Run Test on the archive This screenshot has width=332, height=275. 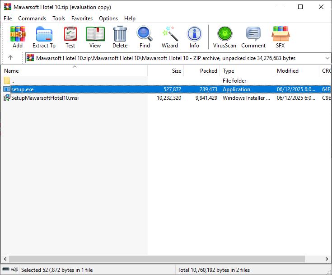pos(70,37)
